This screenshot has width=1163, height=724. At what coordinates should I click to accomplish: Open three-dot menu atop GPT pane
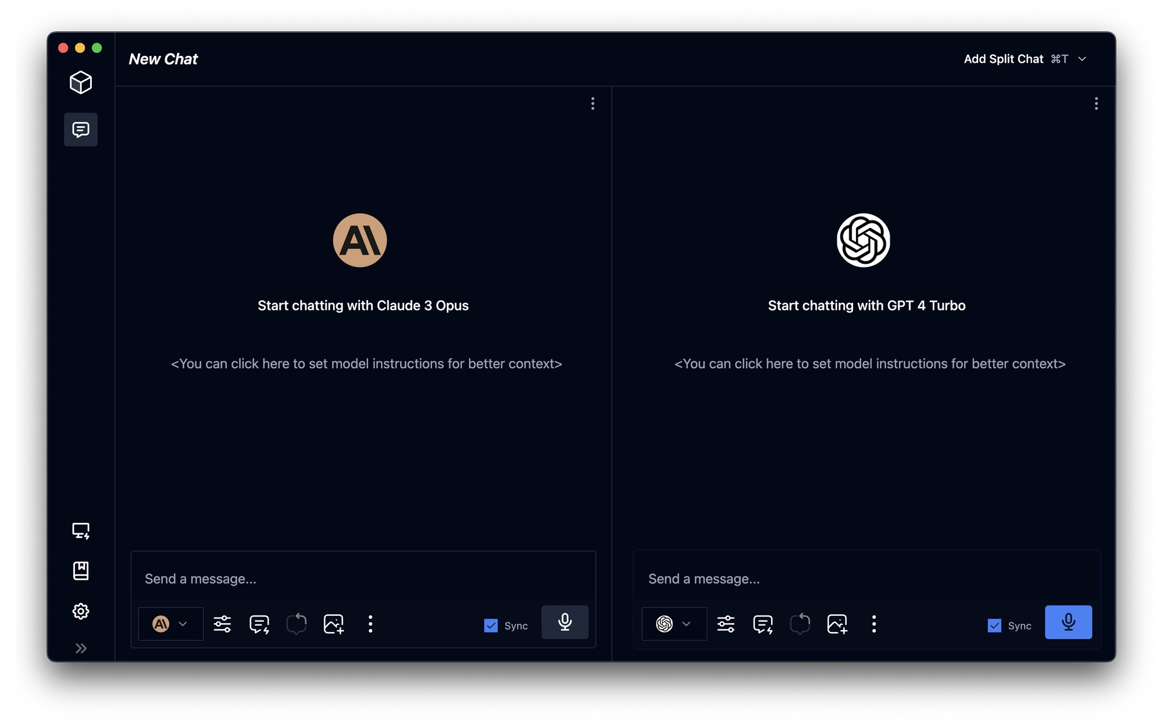click(1096, 104)
